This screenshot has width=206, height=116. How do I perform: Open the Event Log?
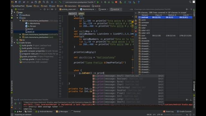point(168,111)
